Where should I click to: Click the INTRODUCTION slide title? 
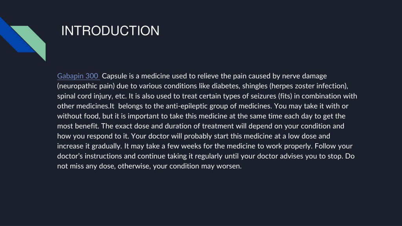coord(110,31)
